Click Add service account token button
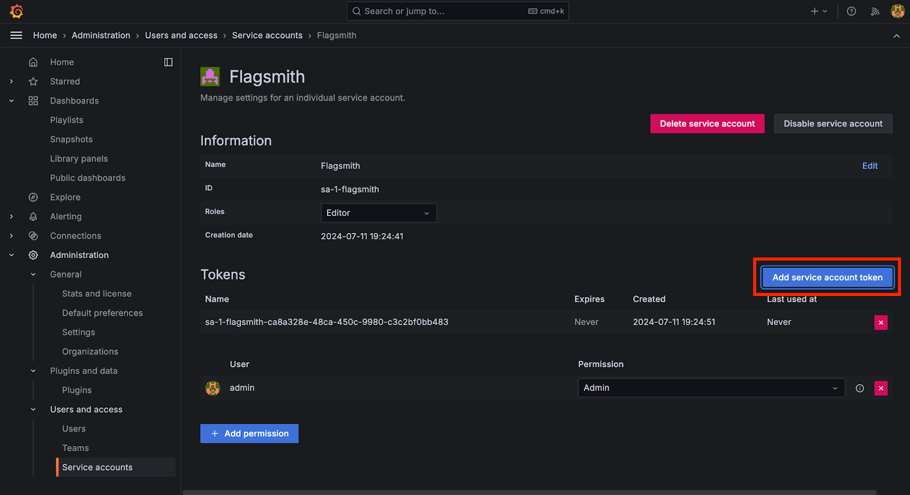The height and width of the screenshot is (495, 910). (828, 277)
